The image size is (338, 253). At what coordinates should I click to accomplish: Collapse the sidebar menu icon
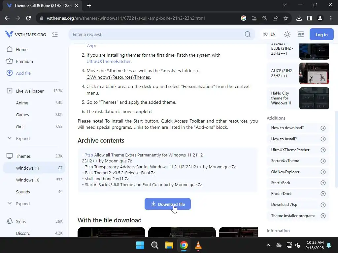(55, 34)
